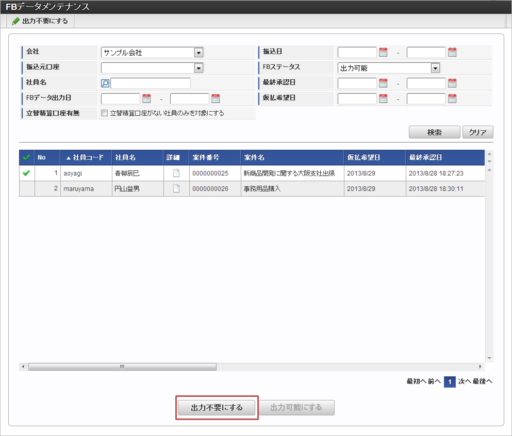Screen dimensions: 512x436
Task: Open calendar for 振込日 start date
Action: (x=383, y=52)
